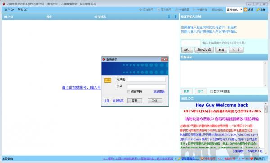
Task: Click the 导入账号 toolbar icon
Action: 159,9
